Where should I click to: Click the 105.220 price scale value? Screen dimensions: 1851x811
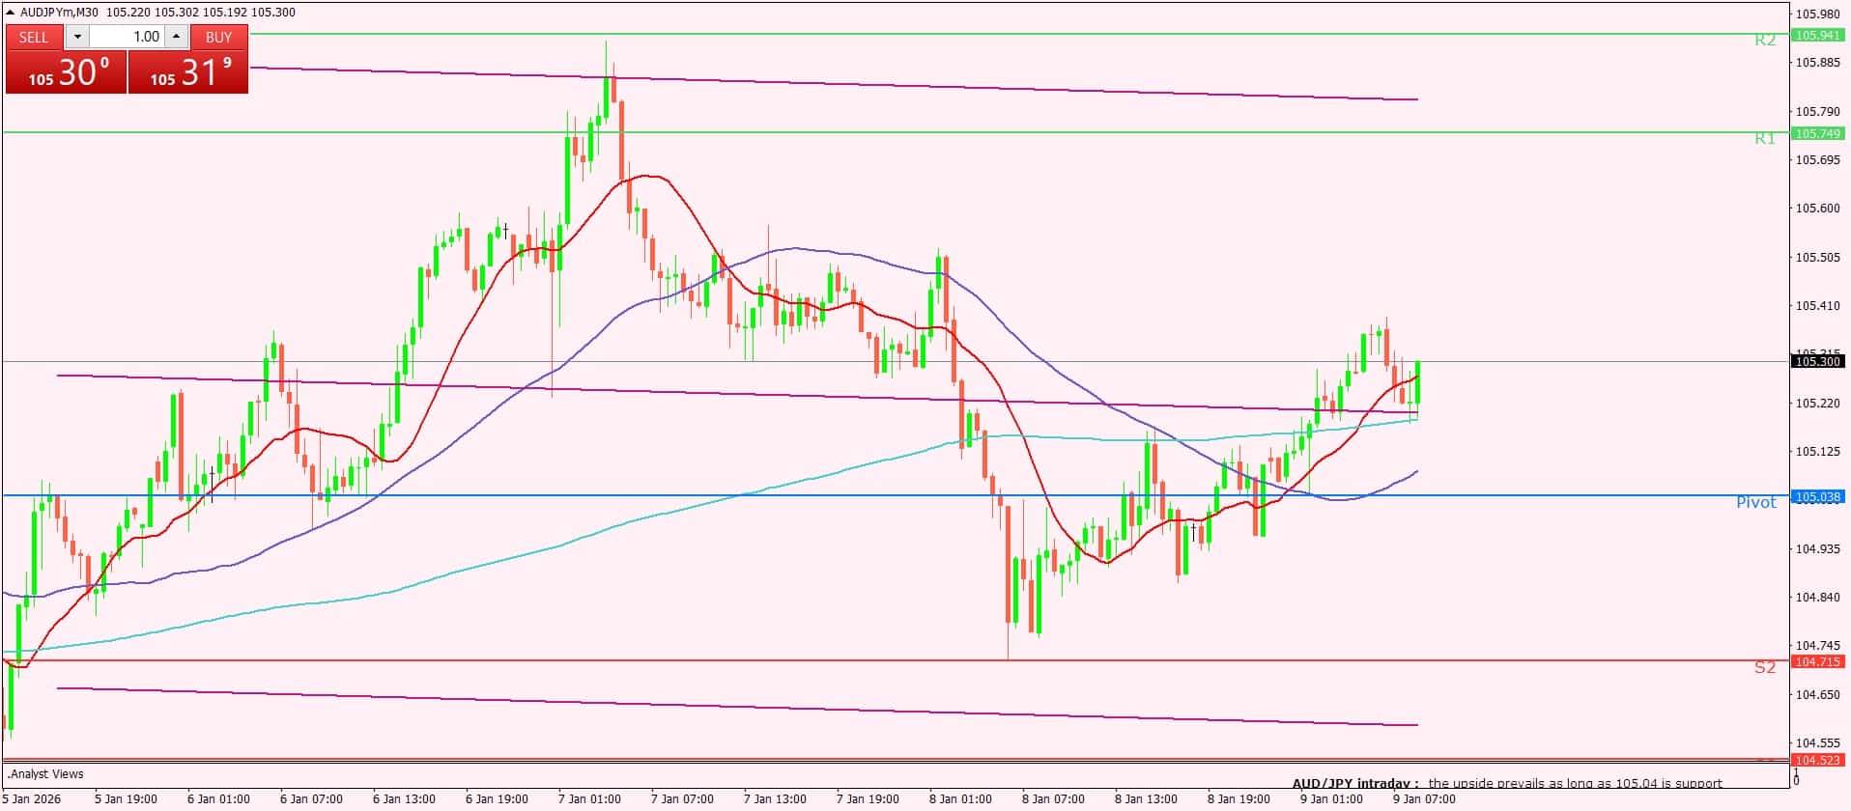[x=1816, y=404]
